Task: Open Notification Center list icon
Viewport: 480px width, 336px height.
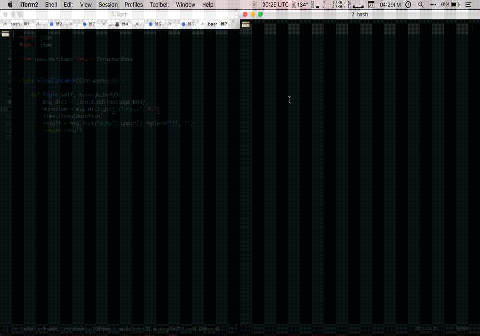Action: [x=468, y=5]
